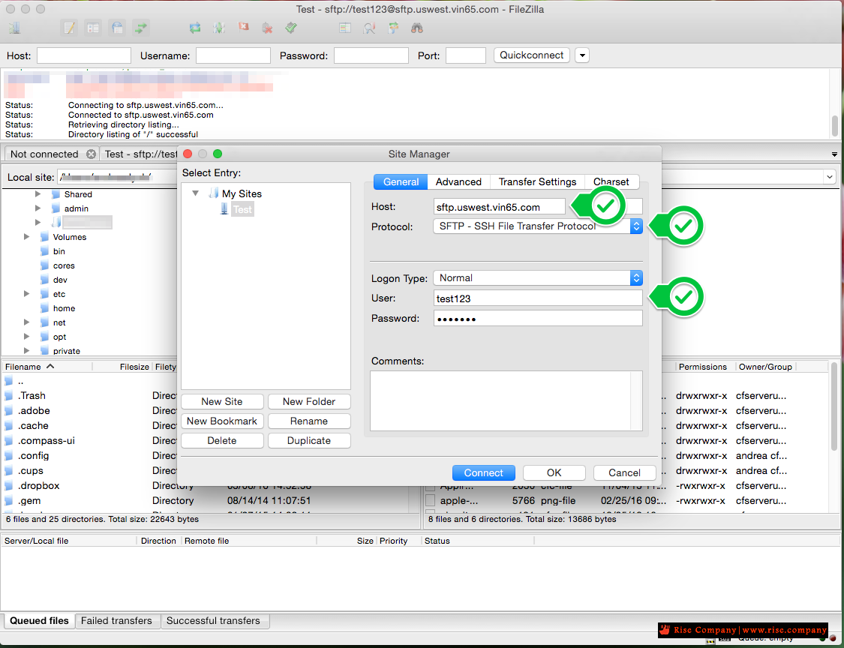Viewport: 844px width, 648px height.
Task: Click the Process queue toolbar icon
Action: [x=219, y=28]
